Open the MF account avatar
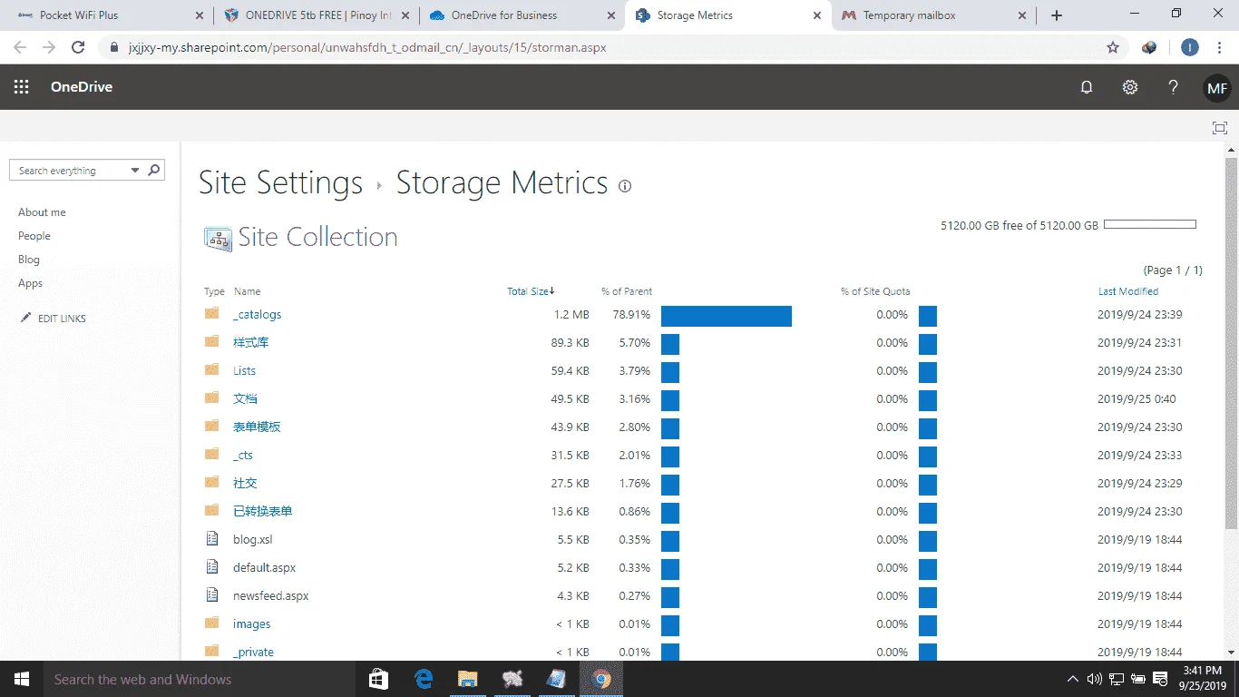Viewport: 1239px width, 697px height. pyautogui.click(x=1217, y=88)
